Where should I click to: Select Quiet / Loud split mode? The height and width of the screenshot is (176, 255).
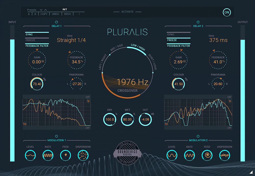[152, 62]
